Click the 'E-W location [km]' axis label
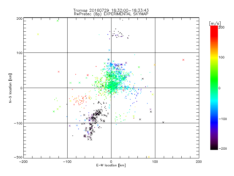 (111, 165)
